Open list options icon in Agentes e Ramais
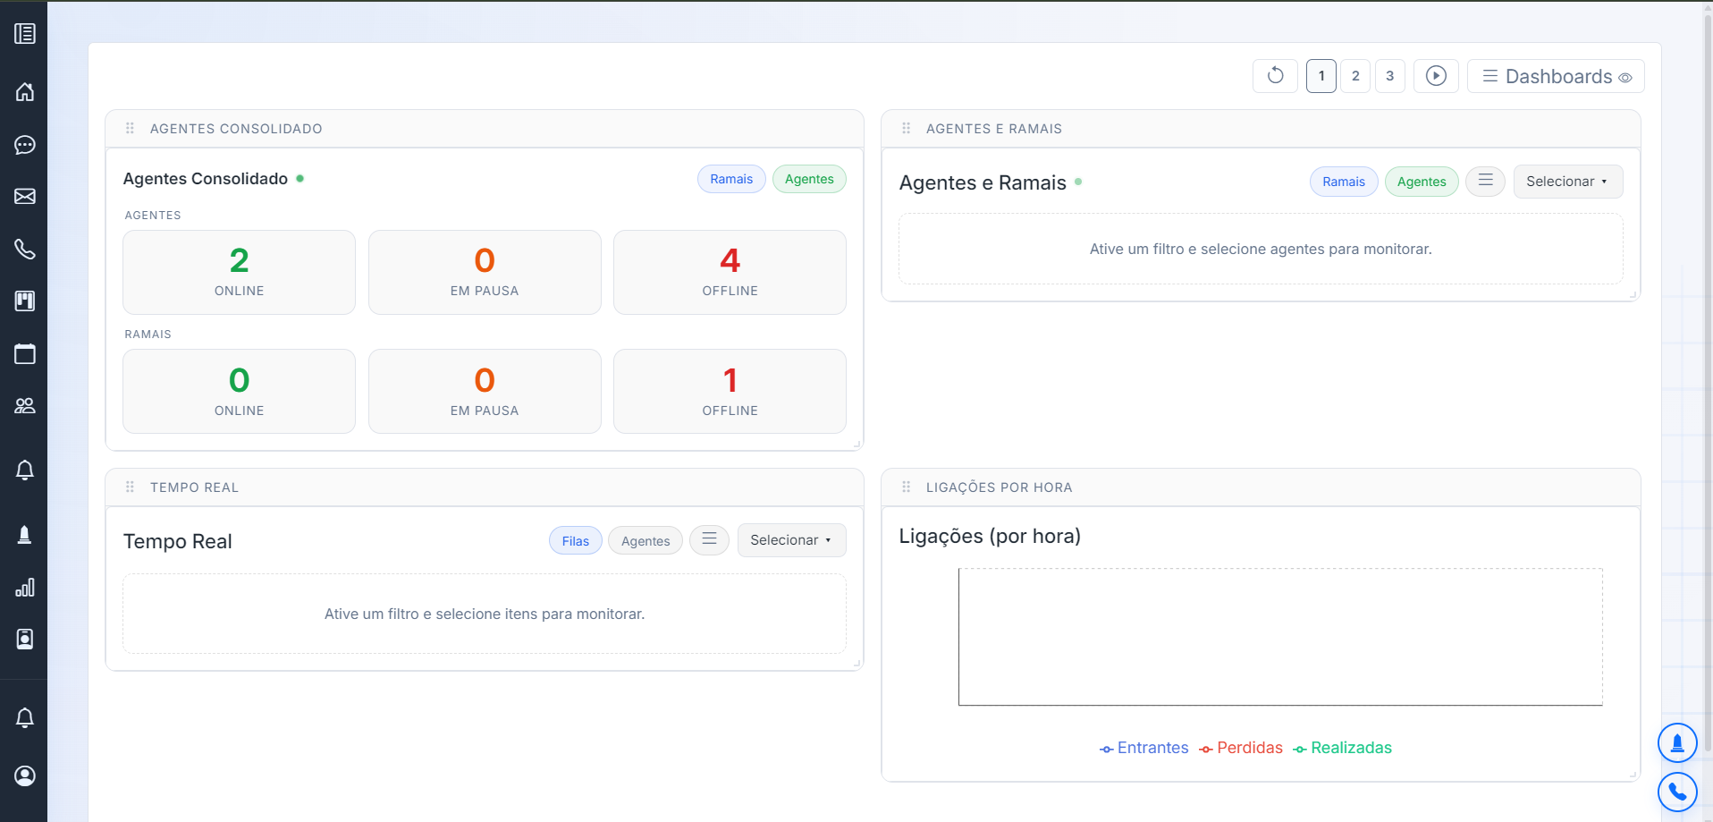The height and width of the screenshot is (822, 1713). coord(1485,181)
